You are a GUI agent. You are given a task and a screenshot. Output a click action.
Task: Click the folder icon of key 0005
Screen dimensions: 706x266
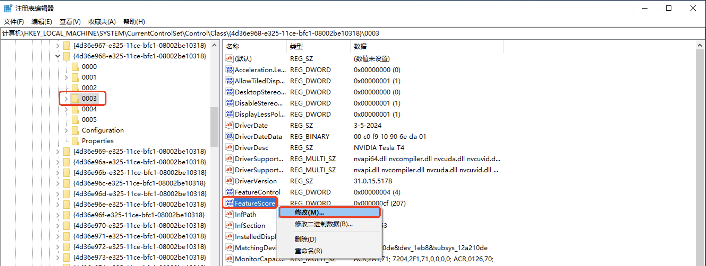click(75, 120)
